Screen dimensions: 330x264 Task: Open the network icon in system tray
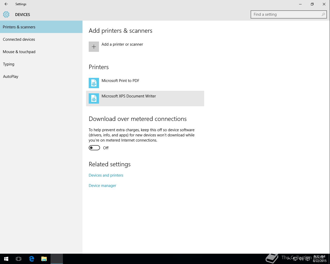pyautogui.click(x=295, y=259)
